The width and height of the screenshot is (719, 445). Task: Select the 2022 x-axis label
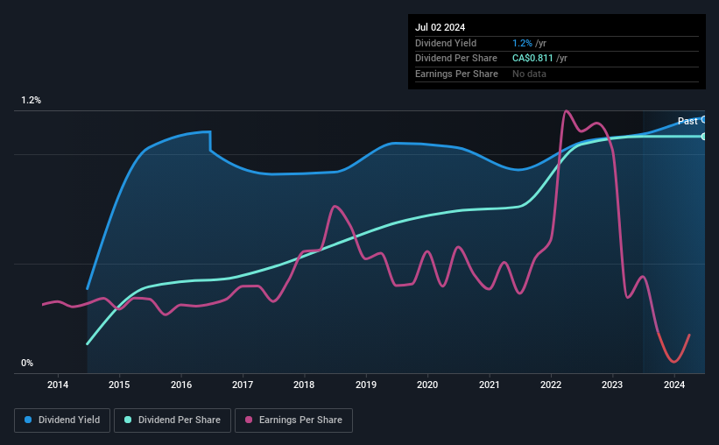(551, 385)
